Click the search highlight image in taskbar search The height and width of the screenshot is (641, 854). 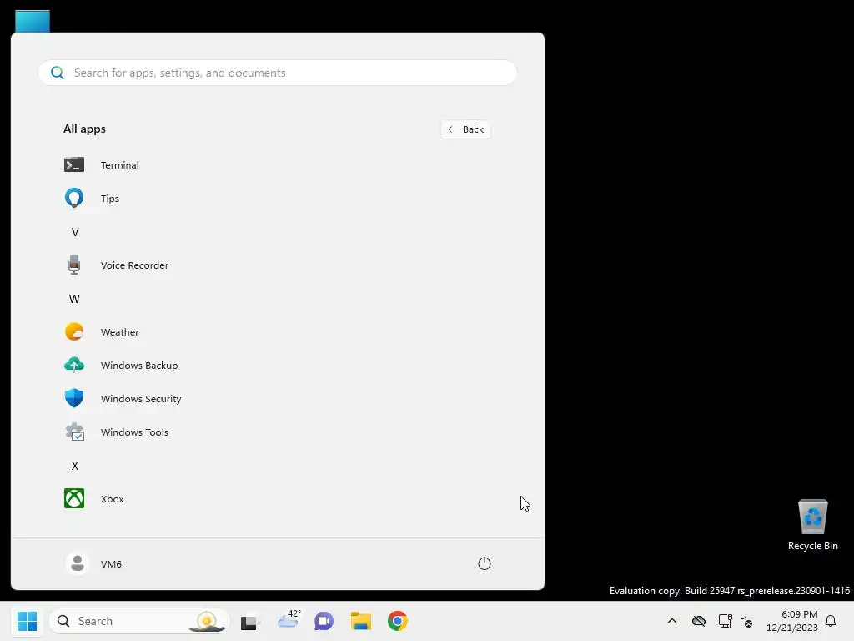(x=207, y=621)
